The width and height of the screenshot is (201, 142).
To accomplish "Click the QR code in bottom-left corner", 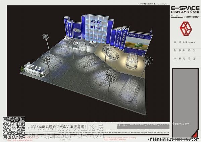I will point(14,128).
